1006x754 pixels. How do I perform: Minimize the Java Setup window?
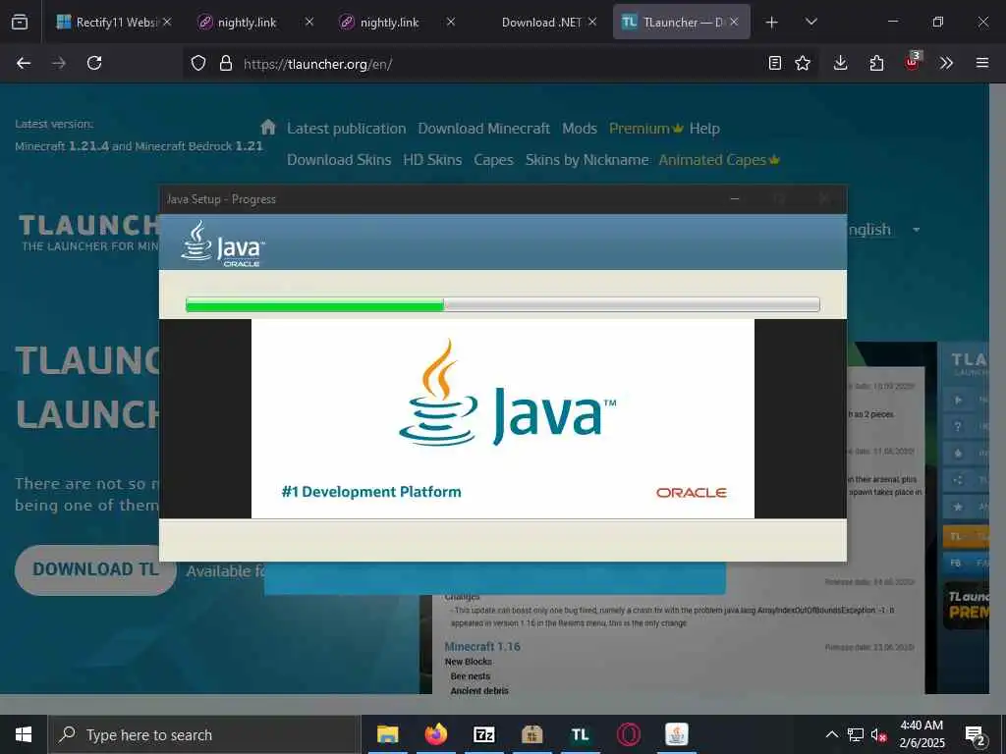click(x=735, y=198)
